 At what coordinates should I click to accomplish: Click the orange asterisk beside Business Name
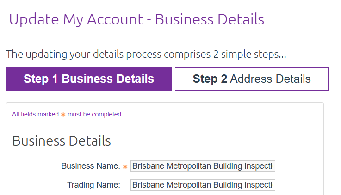[x=125, y=166]
